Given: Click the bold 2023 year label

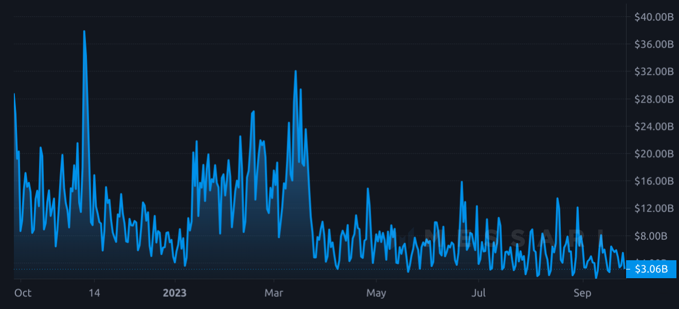Looking at the screenshot, I should pos(175,293).
